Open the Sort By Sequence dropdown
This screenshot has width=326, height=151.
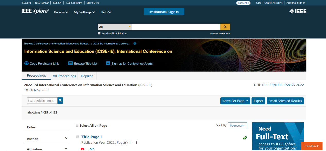coord(237,126)
